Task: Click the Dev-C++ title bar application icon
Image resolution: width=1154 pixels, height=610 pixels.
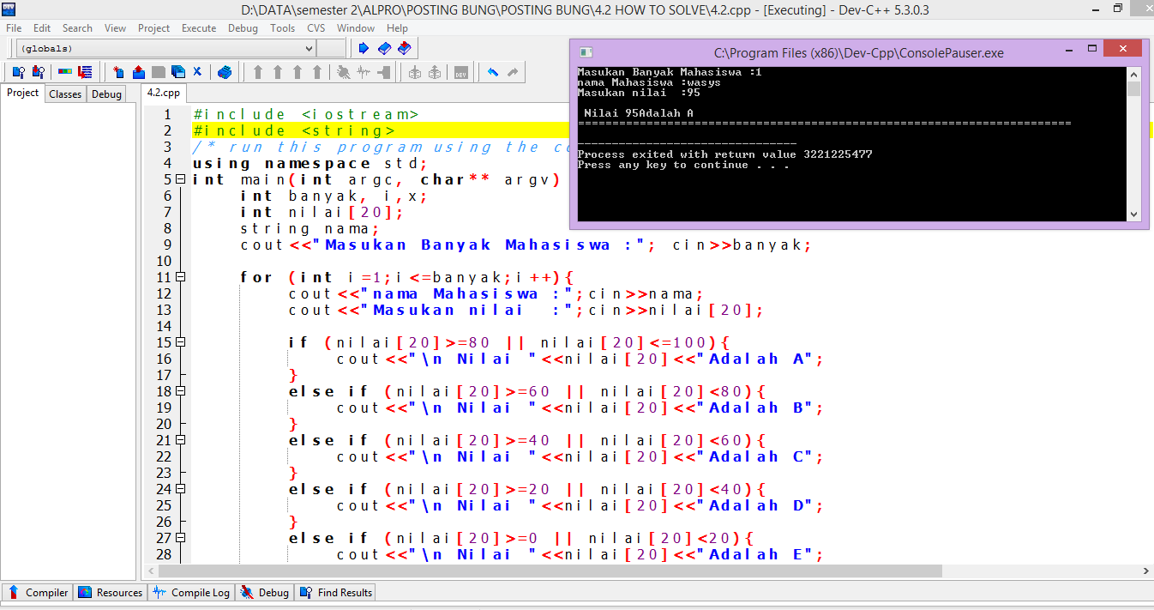Action: click(8, 9)
